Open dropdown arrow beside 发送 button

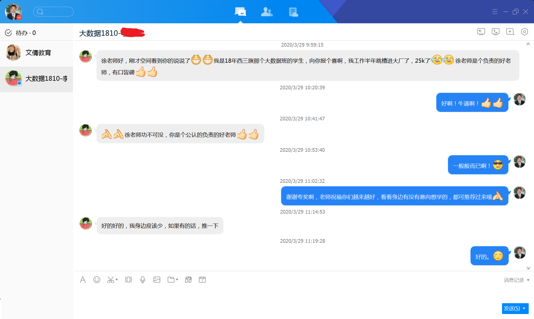[524, 308]
